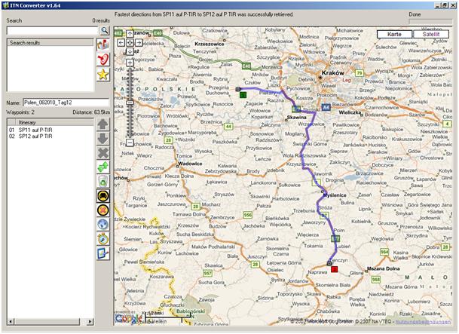Click the recycle bin clear icon
This screenshot has height=334, width=459.
[x=103, y=182]
